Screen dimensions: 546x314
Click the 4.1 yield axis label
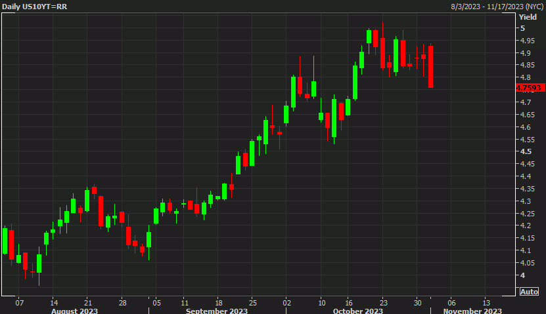pos(526,251)
